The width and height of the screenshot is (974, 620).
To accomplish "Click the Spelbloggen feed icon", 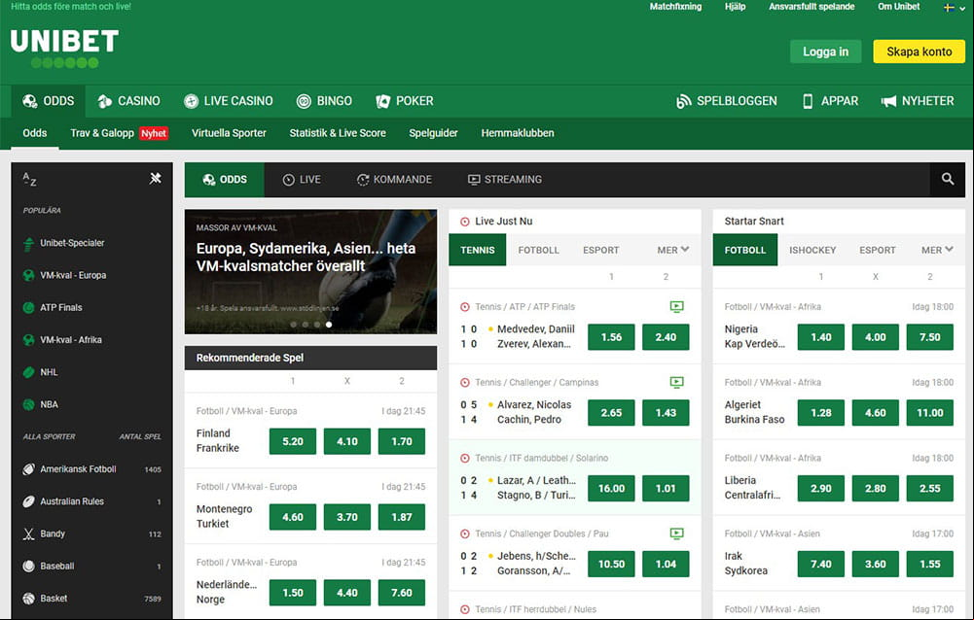I will point(683,101).
